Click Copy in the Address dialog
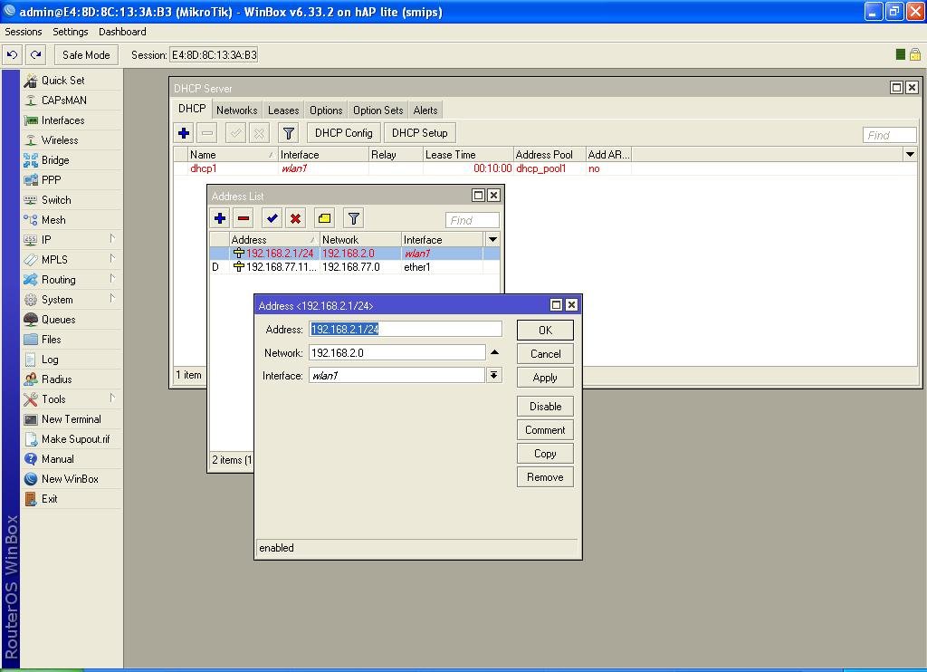 click(545, 454)
